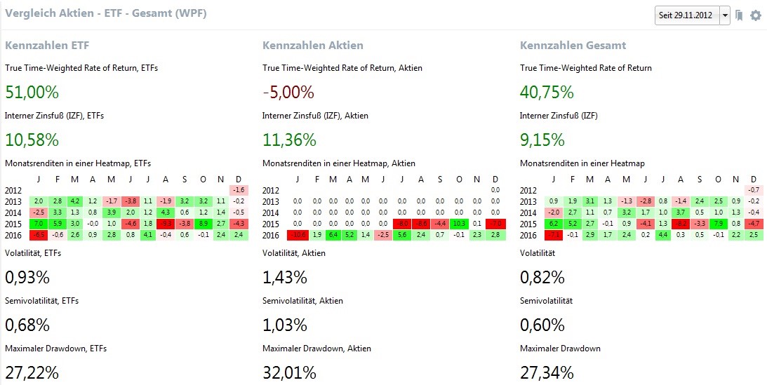The image size is (767, 385).
Task: Click the 'Monatsrenditen in einer Heatmap, ETFs' label
Action: [78, 163]
